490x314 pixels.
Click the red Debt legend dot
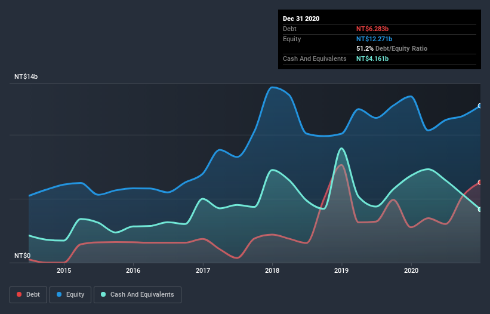[19, 294]
